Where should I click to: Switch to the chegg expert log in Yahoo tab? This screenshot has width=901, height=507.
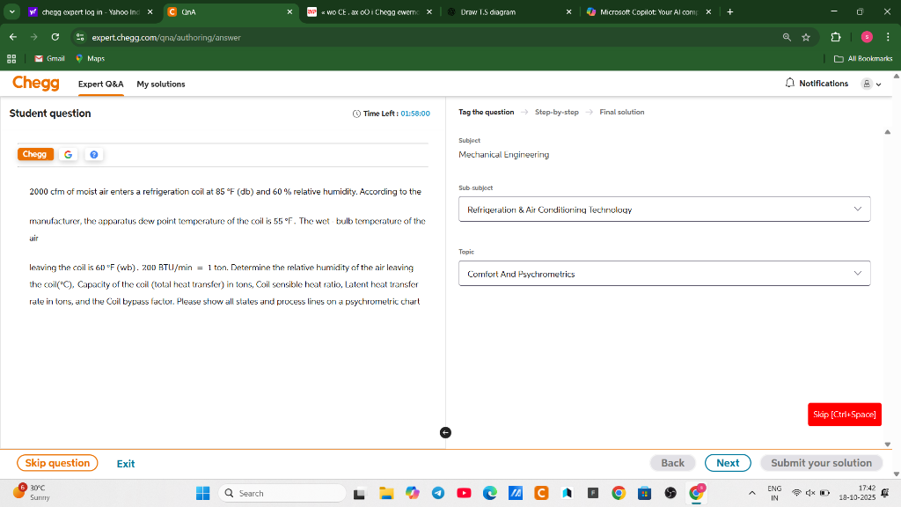click(91, 11)
